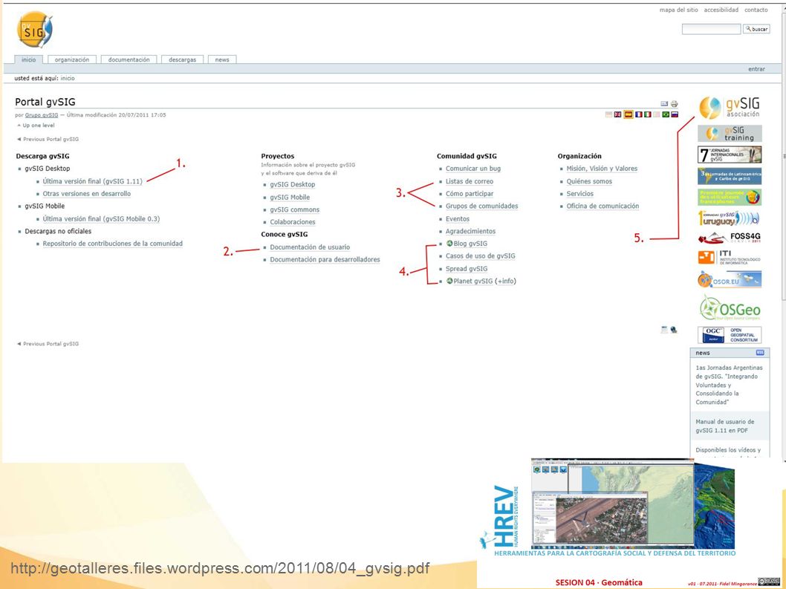Open Documentación de usuario

click(x=310, y=247)
